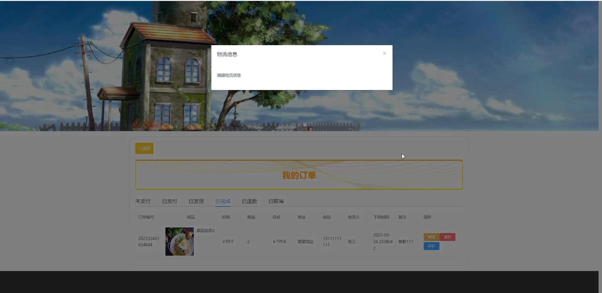
Task: Click the 下单时间 column header
Action: (x=381, y=217)
